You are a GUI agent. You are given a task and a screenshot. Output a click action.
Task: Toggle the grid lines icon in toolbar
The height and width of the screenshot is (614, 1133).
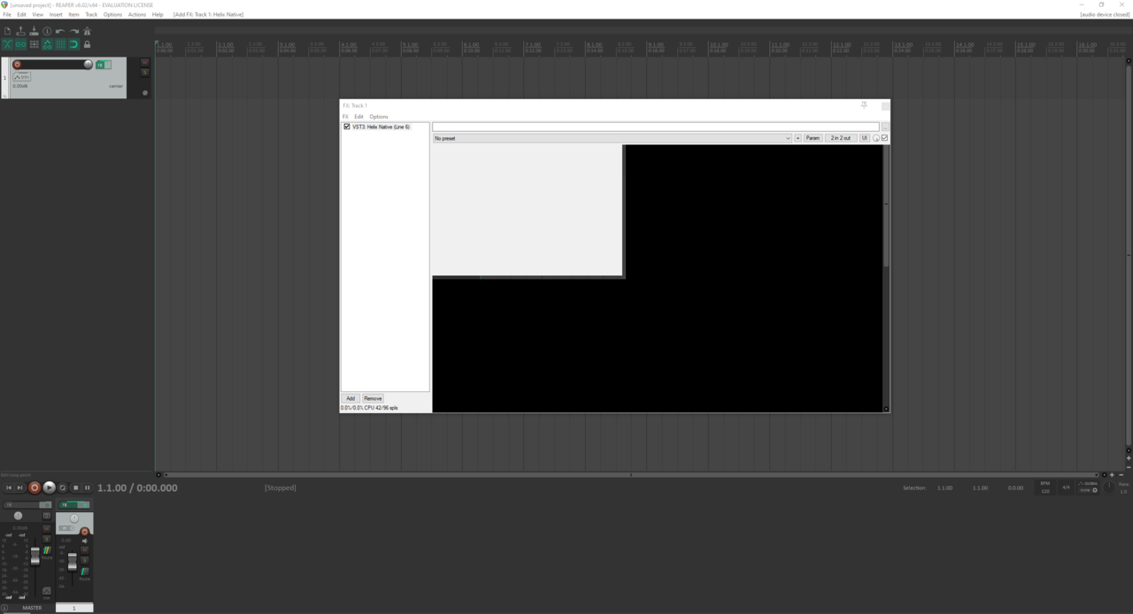click(x=60, y=44)
